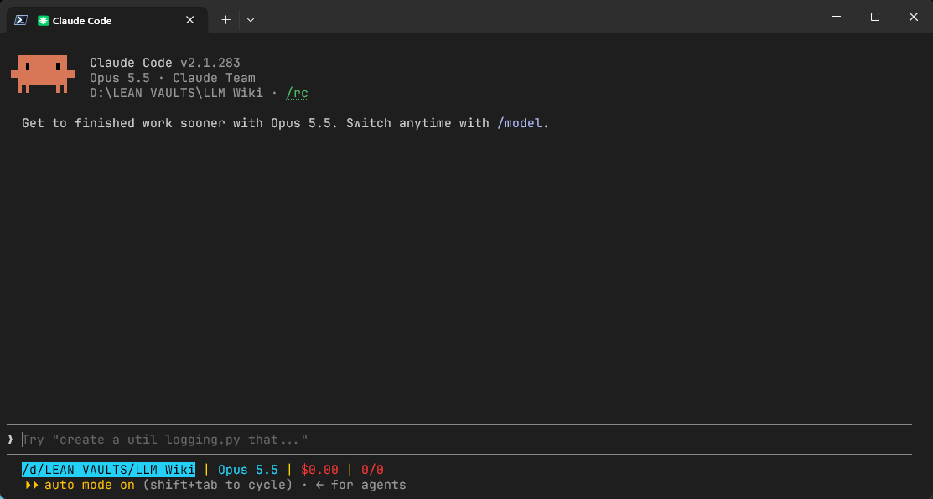Screen dimensions: 933x499
Task: Select the Claude Code tab
Action: pos(107,20)
